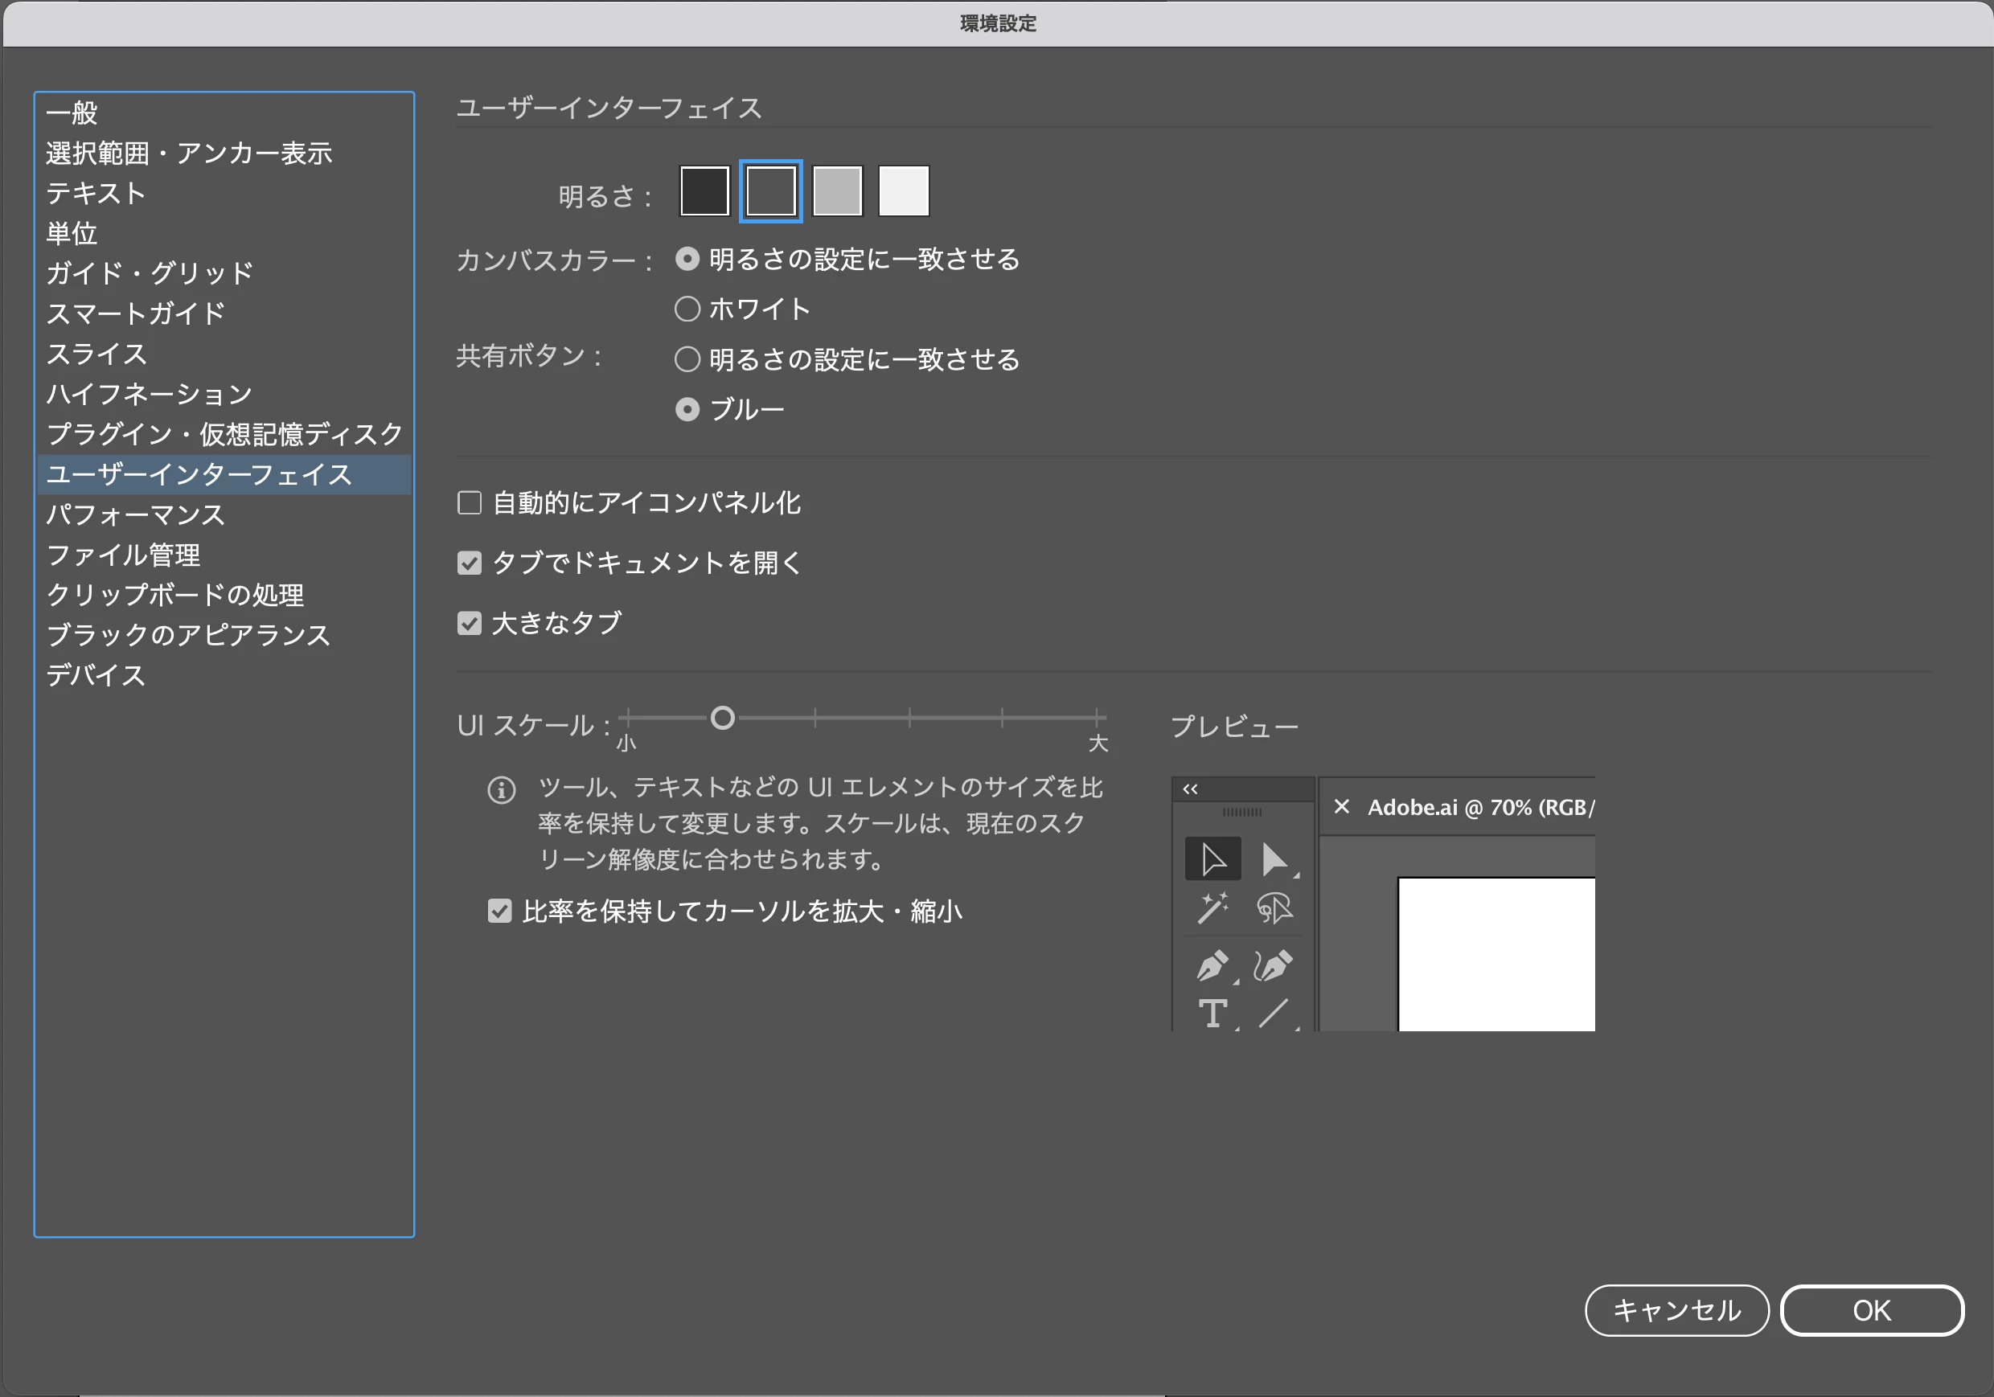Select the darkest brightness swatch
The image size is (1994, 1397).
point(704,191)
